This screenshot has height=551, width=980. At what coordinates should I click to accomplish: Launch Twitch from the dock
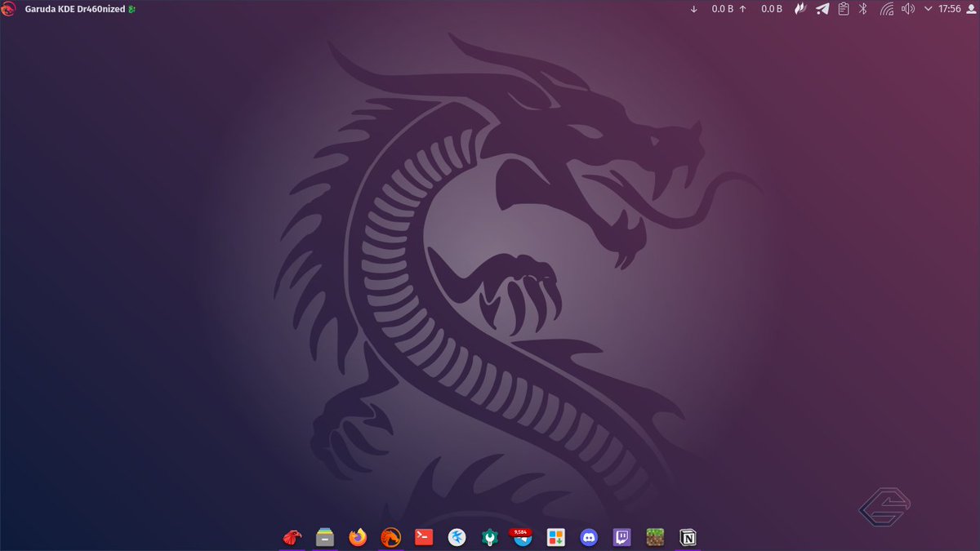[x=622, y=537]
